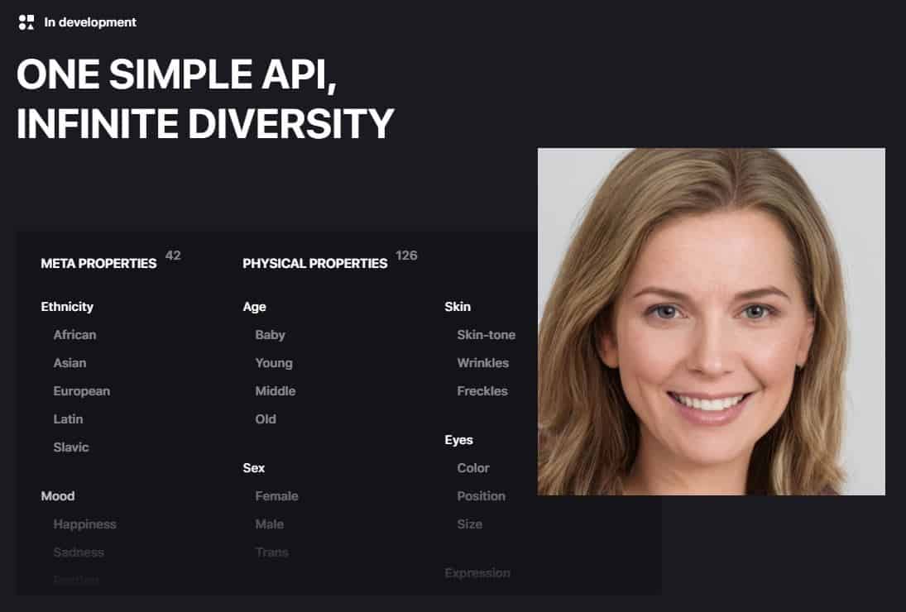Choose Female under Sex
The width and height of the screenshot is (906, 612).
pos(276,496)
